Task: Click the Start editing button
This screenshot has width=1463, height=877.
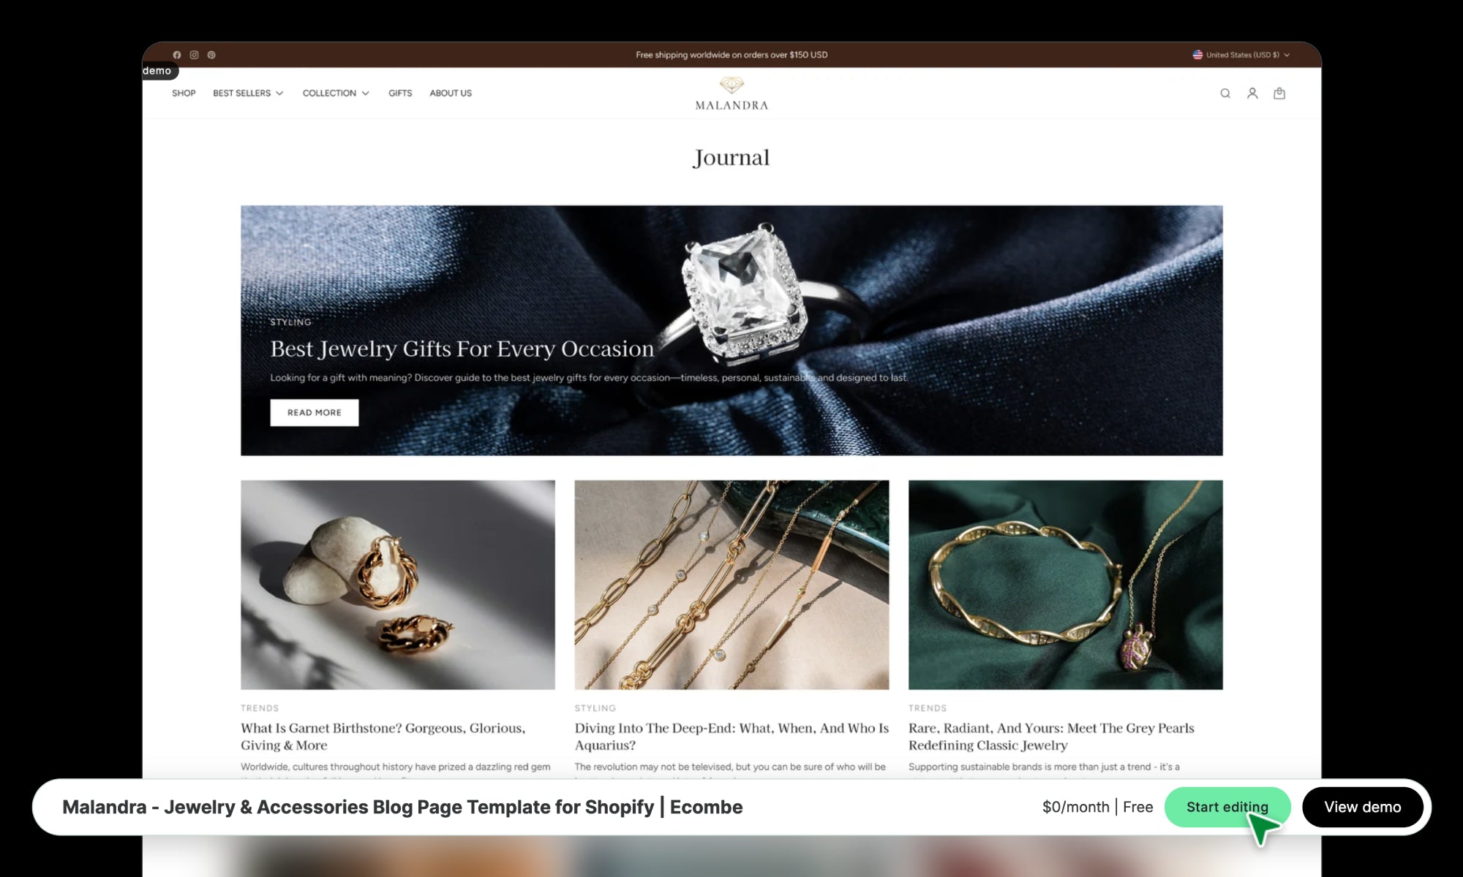Action: point(1227,807)
